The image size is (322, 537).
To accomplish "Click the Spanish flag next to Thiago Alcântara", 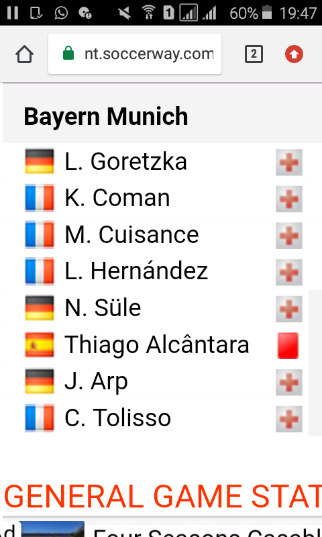I will pyautogui.click(x=40, y=345).
